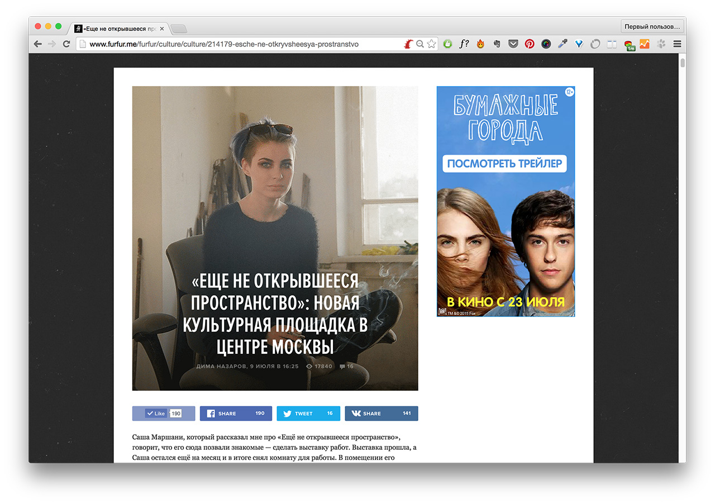Open the Evernote elephant extension
The image size is (715, 504).
coord(497,44)
